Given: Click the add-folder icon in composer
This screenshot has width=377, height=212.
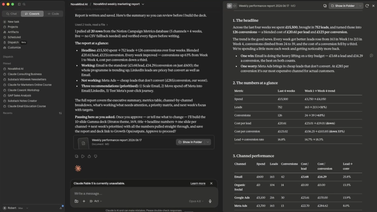Looking at the screenshot, I should pos(76,201).
